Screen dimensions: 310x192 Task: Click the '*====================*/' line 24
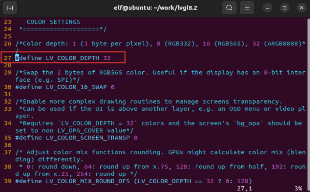(63, 29)
